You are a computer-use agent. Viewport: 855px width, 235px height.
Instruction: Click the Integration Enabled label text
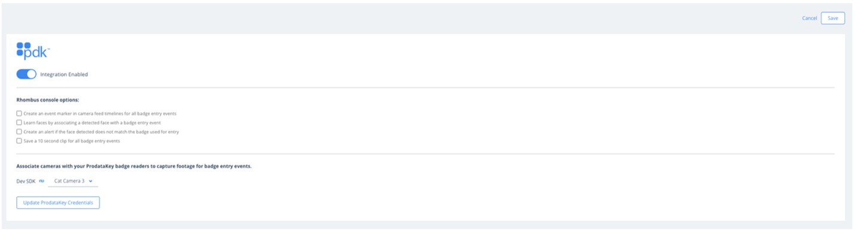click(x=64, y=75)
